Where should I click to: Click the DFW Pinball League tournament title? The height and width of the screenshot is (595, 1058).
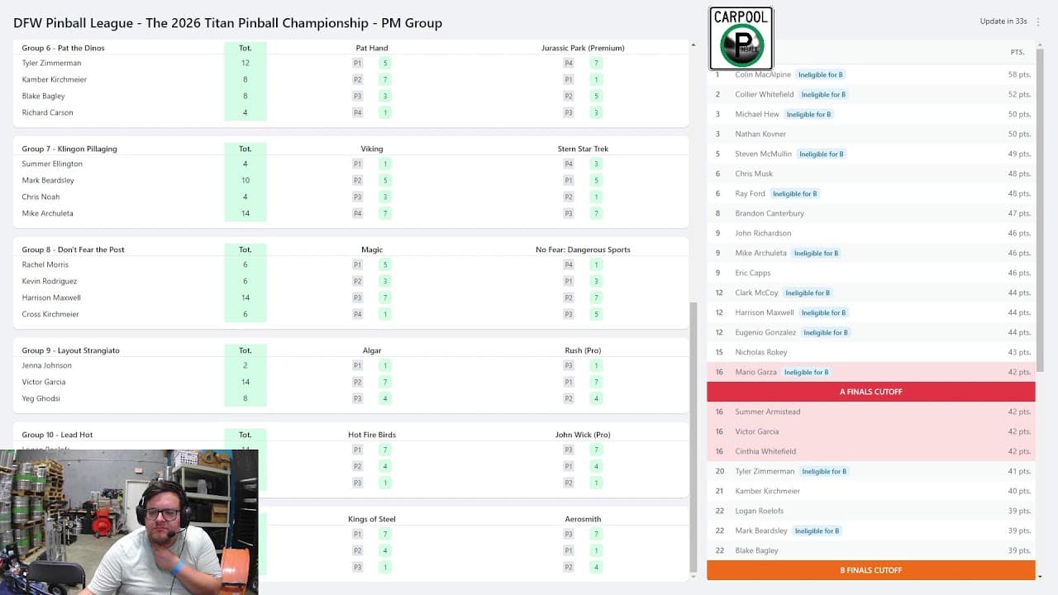pos(228,23)
